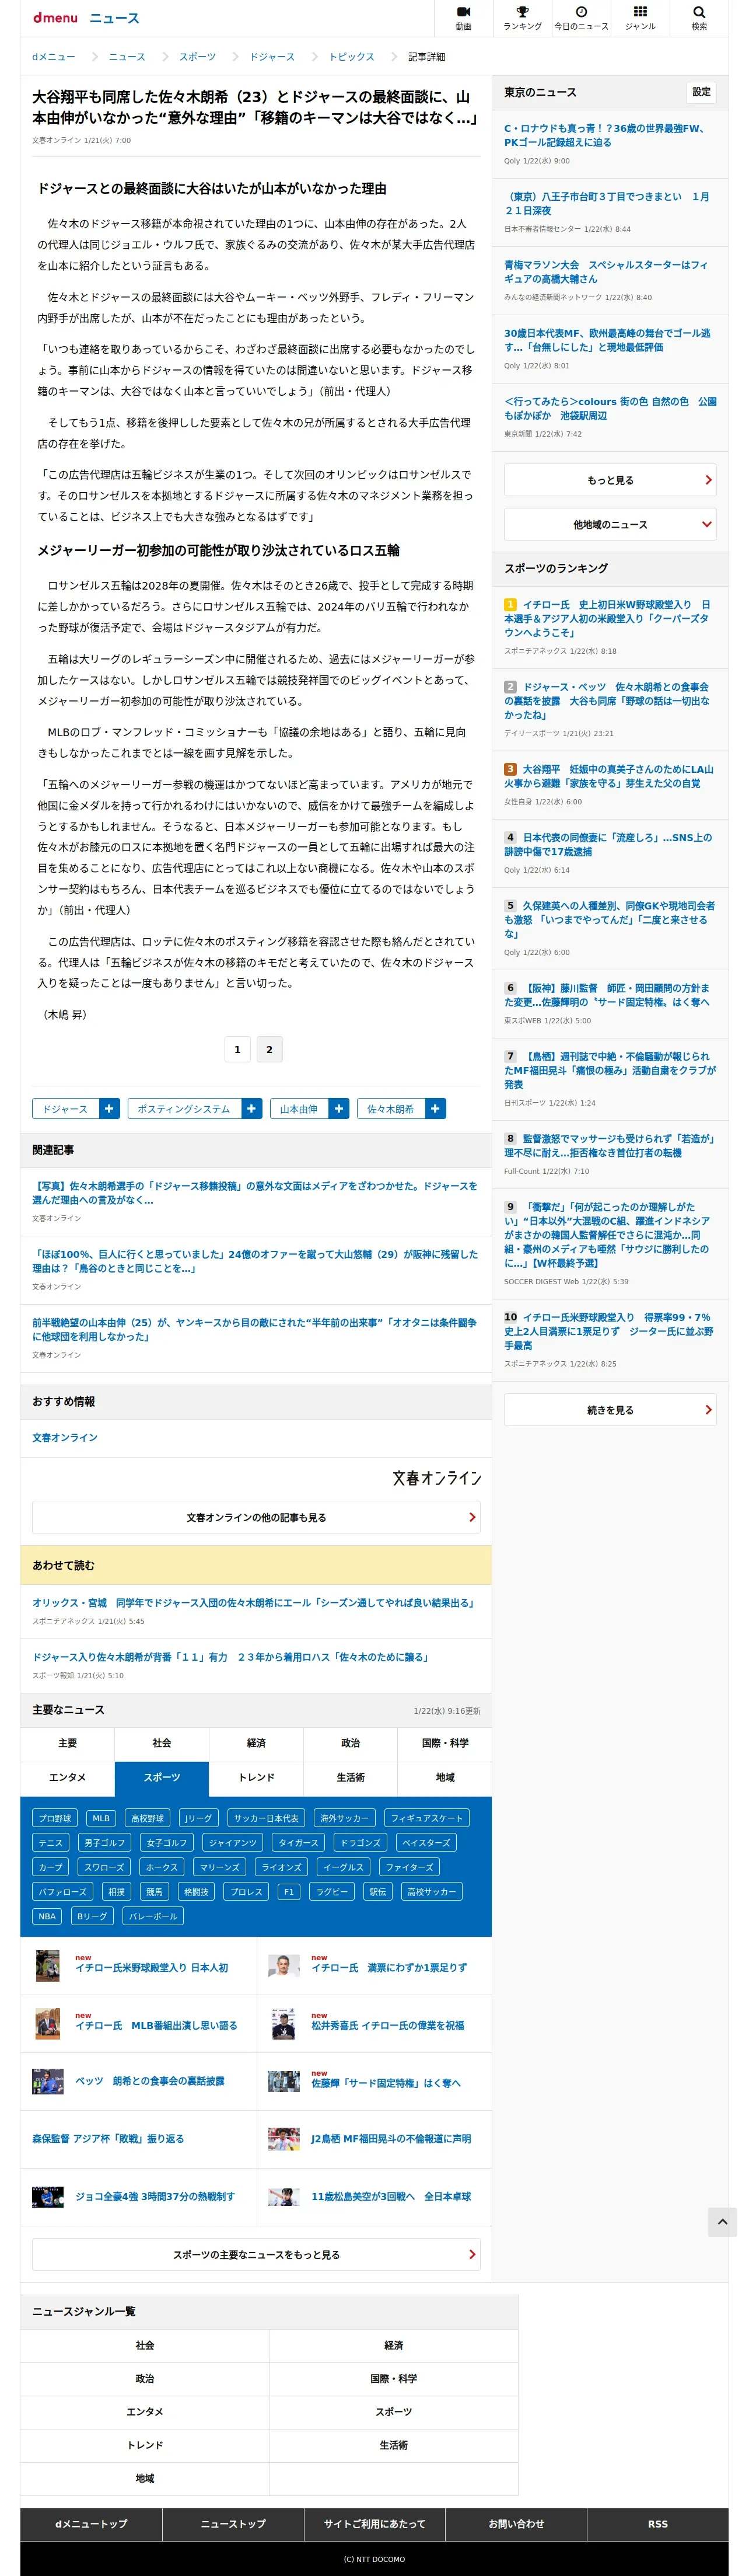Click plus icon on 佐々木朗希 tag
The height and width of the screenshot is (2576, 749).
[x=435, y=1108]
